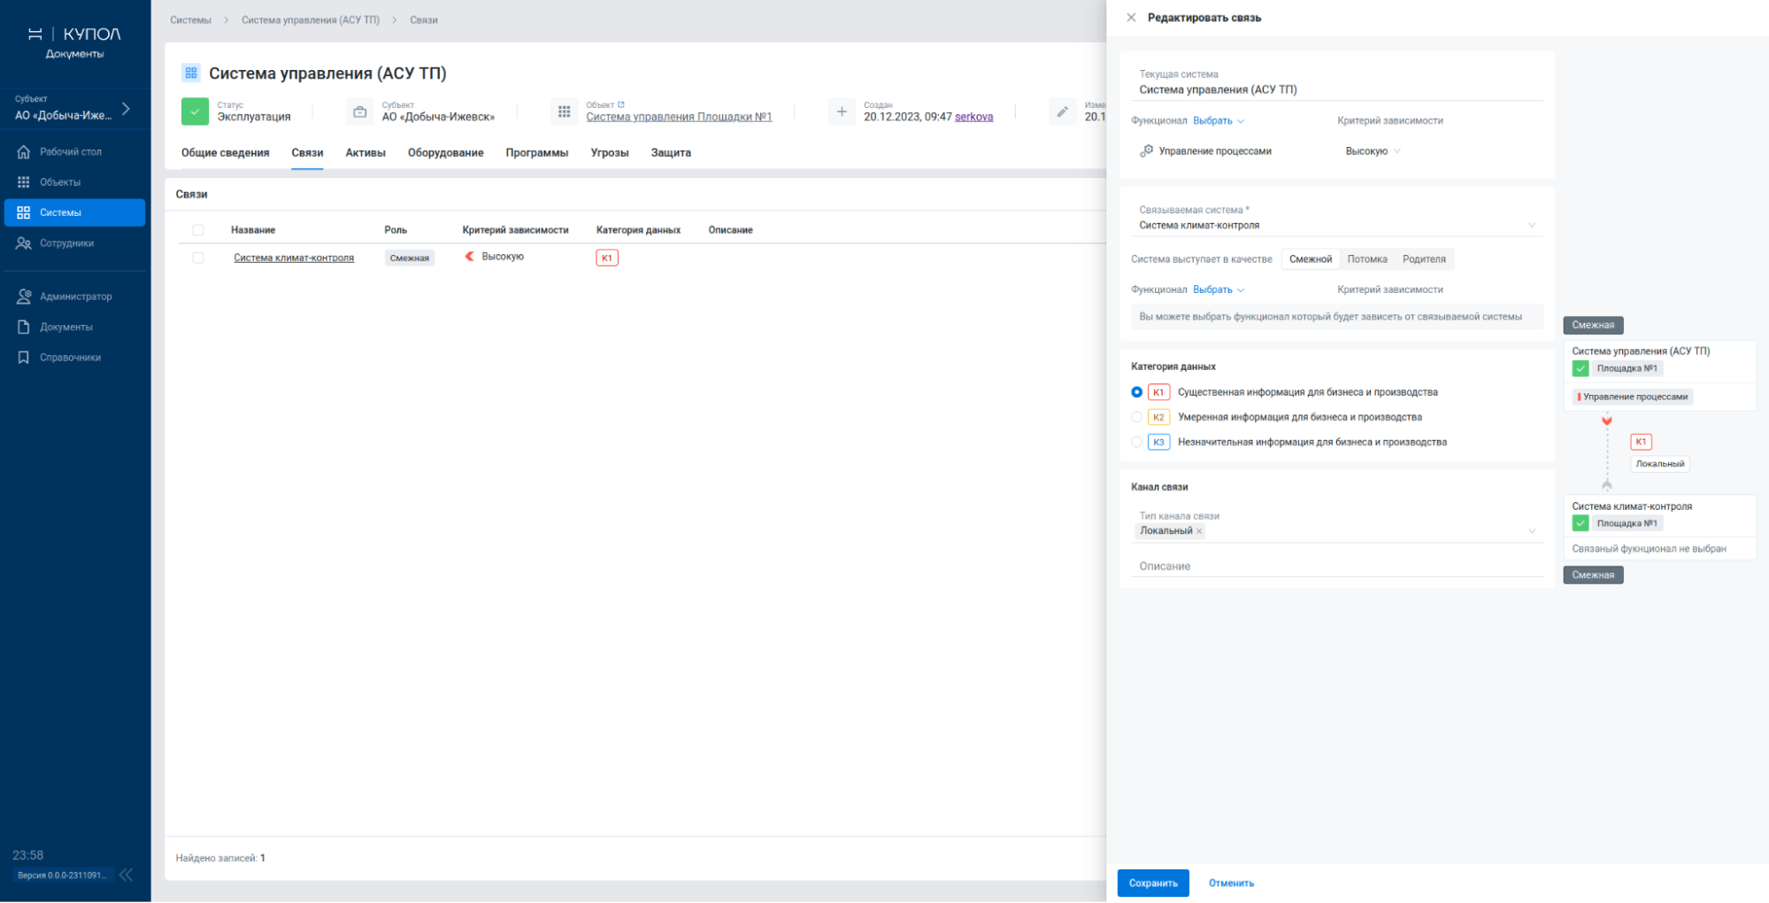The image size is (1769, 903).
Task: Click the pencil edit icon in header
Action: tap(1062, 112)
